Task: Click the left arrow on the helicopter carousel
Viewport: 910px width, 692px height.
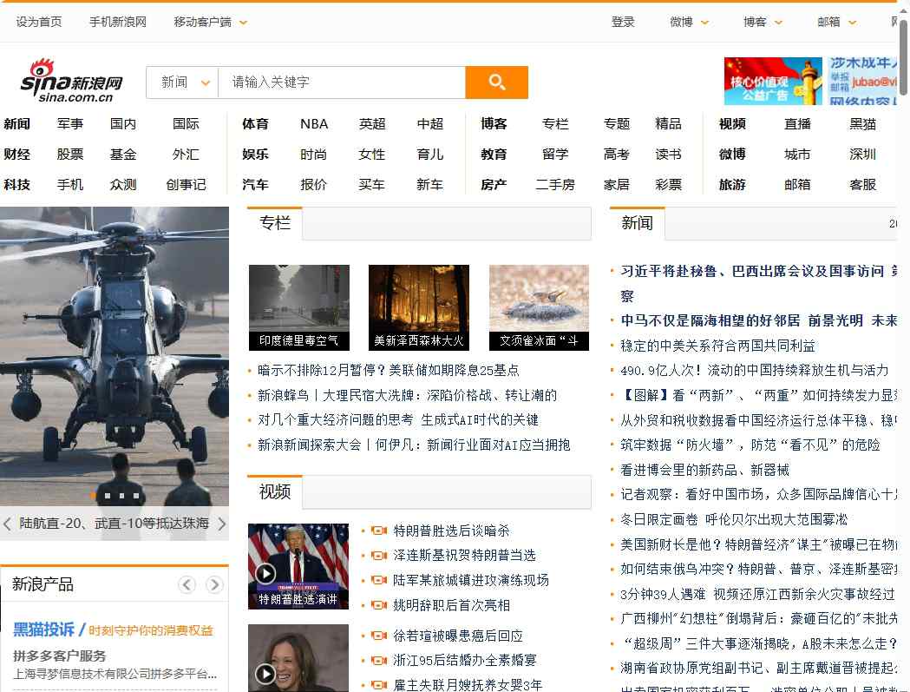Action: pos(7,524)
